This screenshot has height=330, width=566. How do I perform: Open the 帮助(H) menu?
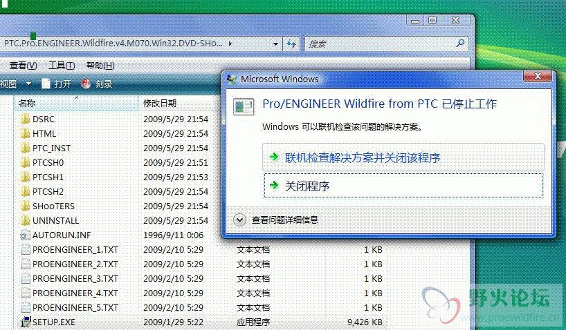pyautogui.click(x=100, y=66)
